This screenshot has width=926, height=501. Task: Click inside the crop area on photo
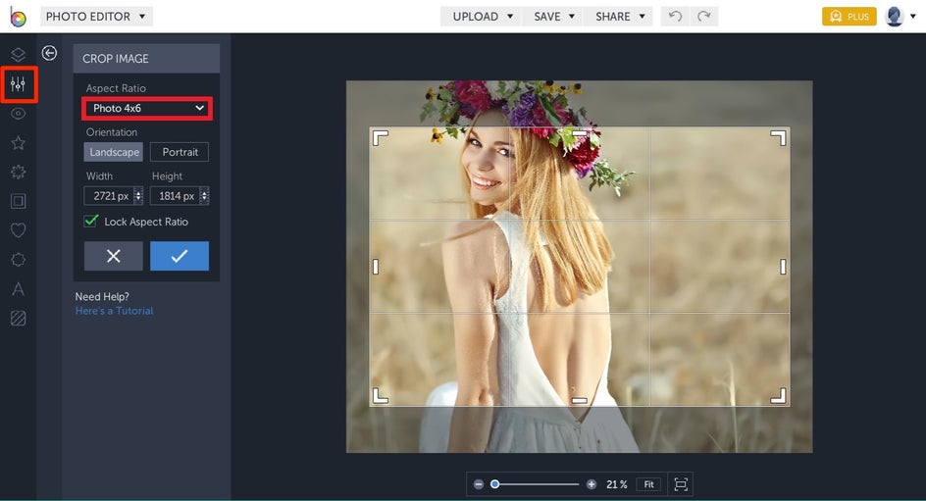580,267
